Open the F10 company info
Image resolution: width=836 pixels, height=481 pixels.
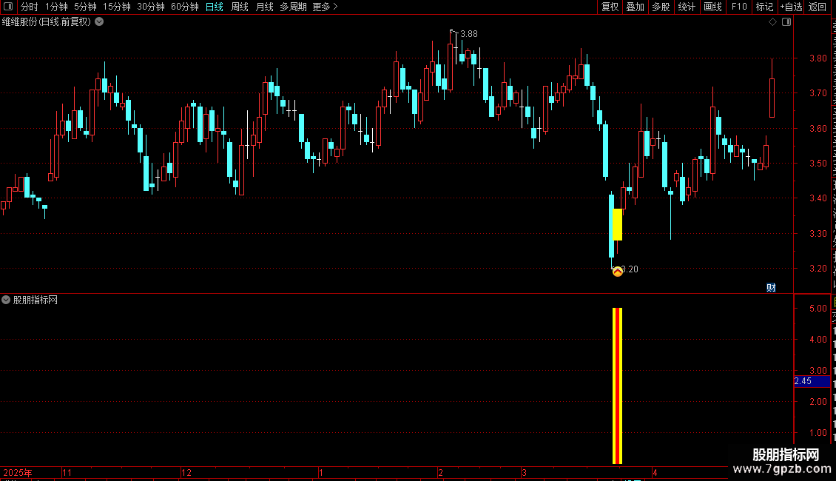(739, 7)
